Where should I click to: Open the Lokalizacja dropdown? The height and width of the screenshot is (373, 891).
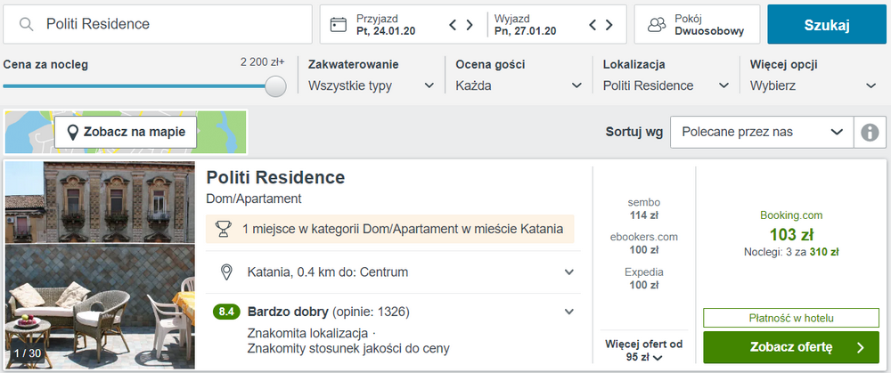pyautogui.click(x=666, y=85)
